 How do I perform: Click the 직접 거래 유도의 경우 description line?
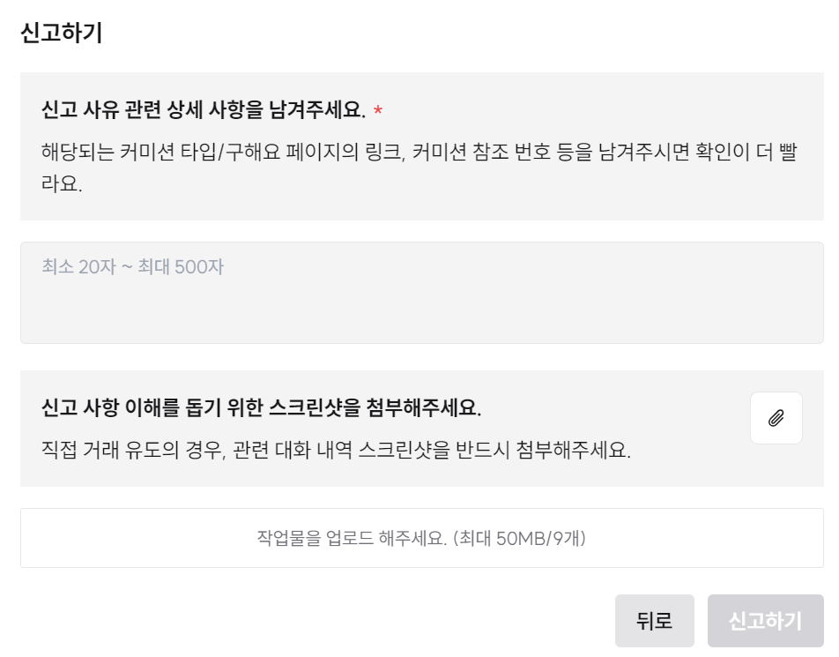pos(336,450)
